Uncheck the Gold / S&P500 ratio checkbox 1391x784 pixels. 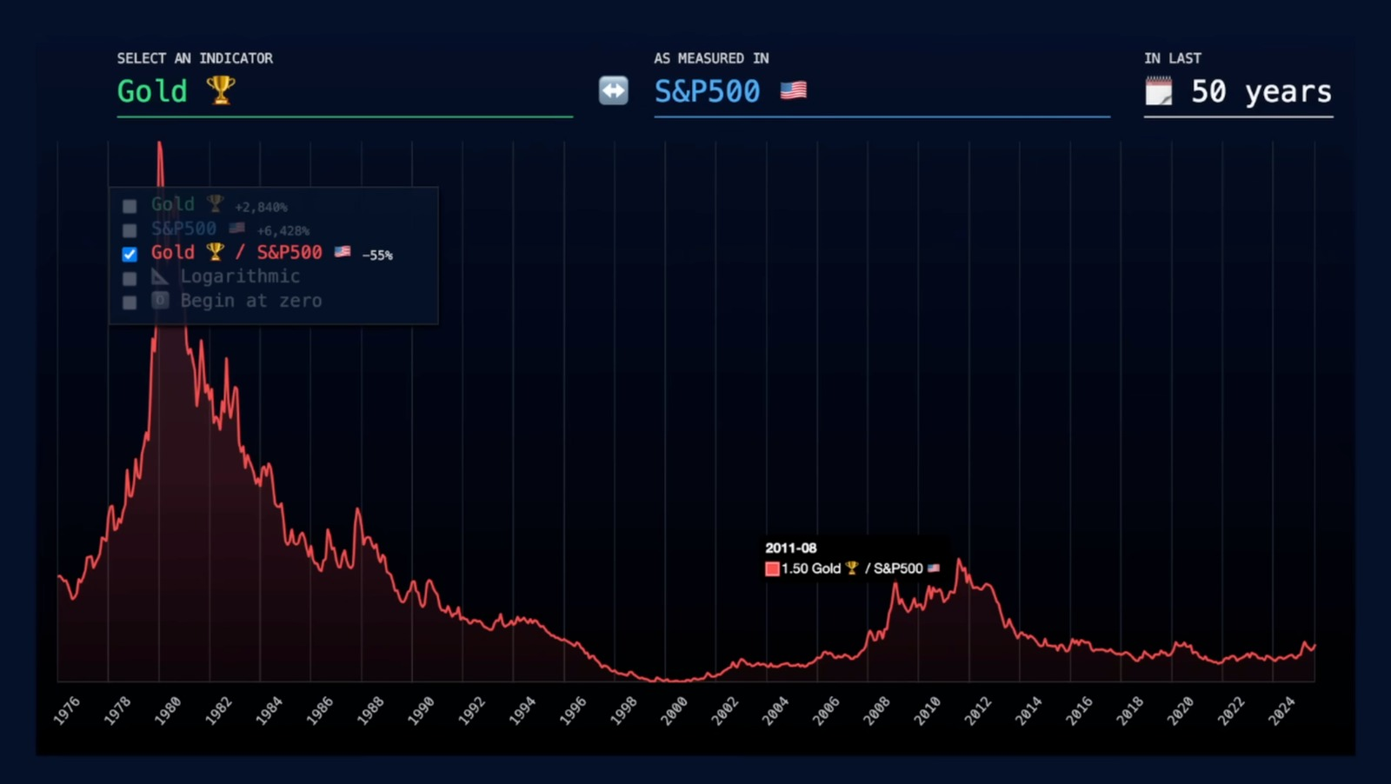tap(130, 255)
